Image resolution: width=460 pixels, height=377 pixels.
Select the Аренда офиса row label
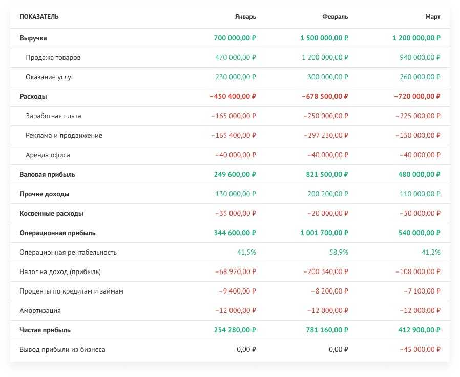48,155
